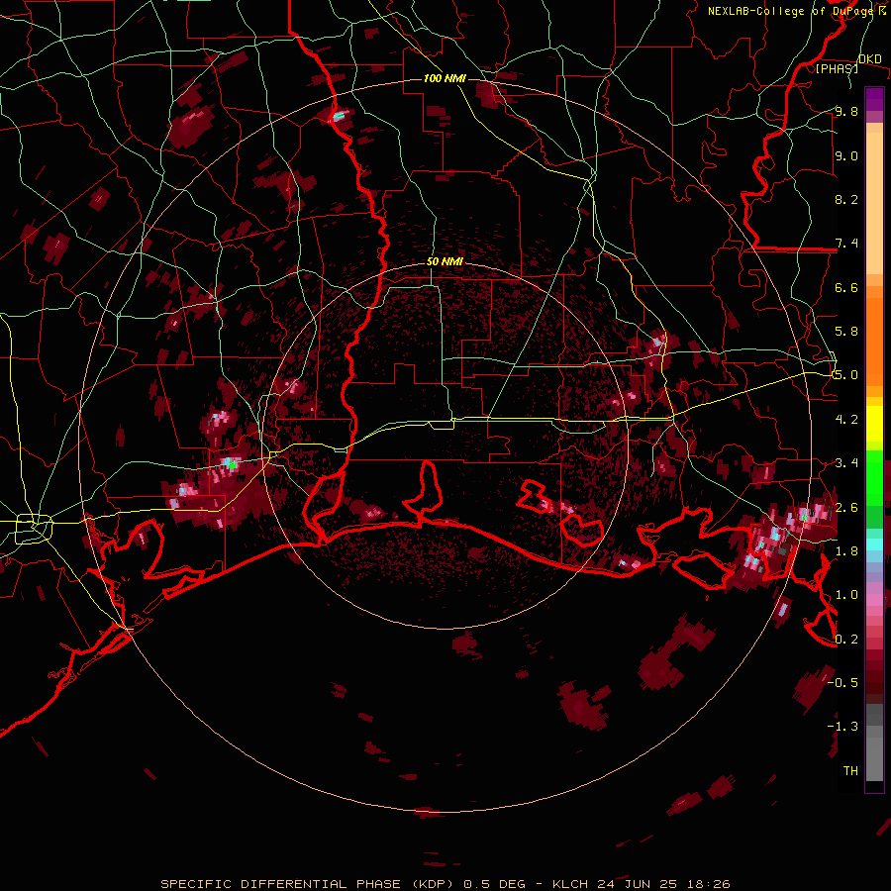The height and width of the screenshot is (891, 891).
Task: Click the -0.5 value on the color scale
Action: [842, 682]
